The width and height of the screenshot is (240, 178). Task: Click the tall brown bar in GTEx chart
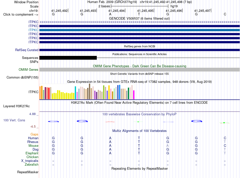pyautogui.click(x=89, y=91)
